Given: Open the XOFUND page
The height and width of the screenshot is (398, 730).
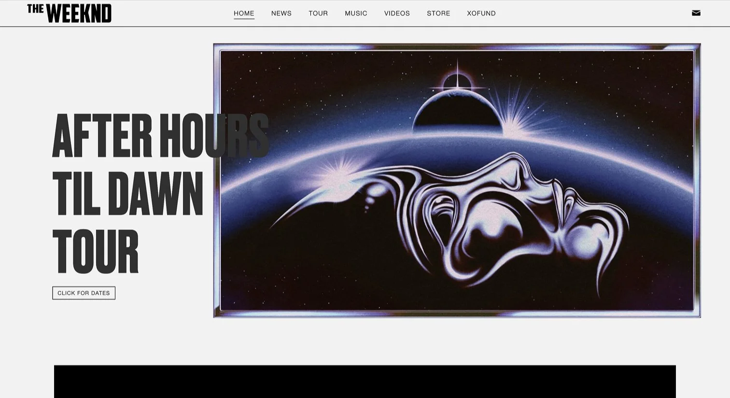Looking at the screenshot, I should click(x=481, y=13).
